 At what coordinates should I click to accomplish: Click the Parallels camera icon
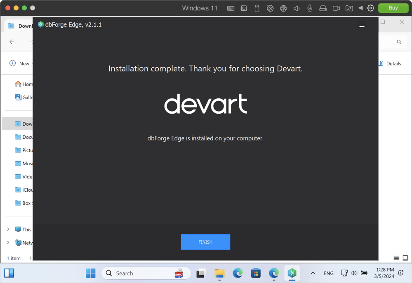337,8
